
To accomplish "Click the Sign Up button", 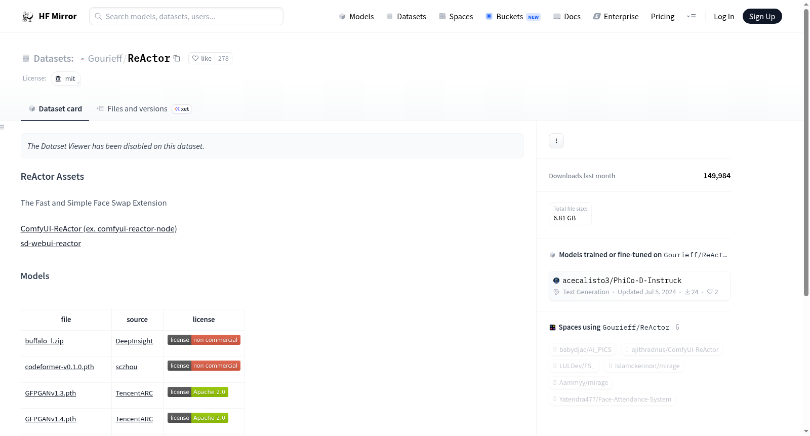I will 762,17.
